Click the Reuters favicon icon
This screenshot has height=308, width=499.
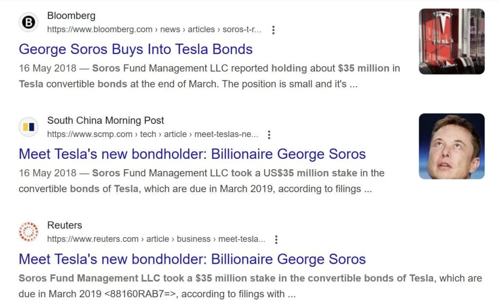tap(29, 232)
